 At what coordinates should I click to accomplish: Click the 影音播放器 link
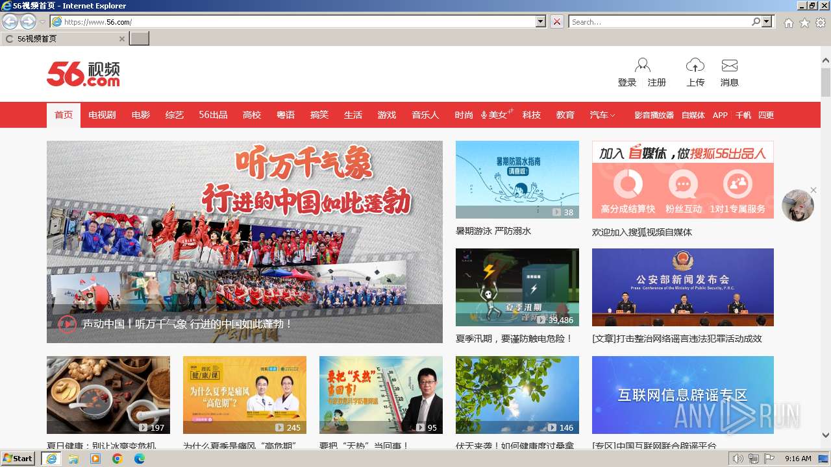point(654,115)
